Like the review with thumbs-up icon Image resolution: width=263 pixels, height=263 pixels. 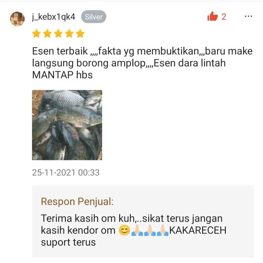(212, 16)
